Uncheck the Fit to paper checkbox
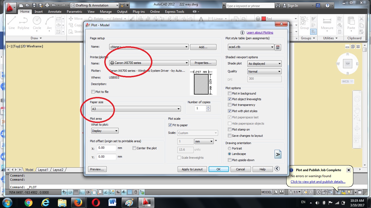Viewport: 371px width, 208px height. [x=170, y=125]
